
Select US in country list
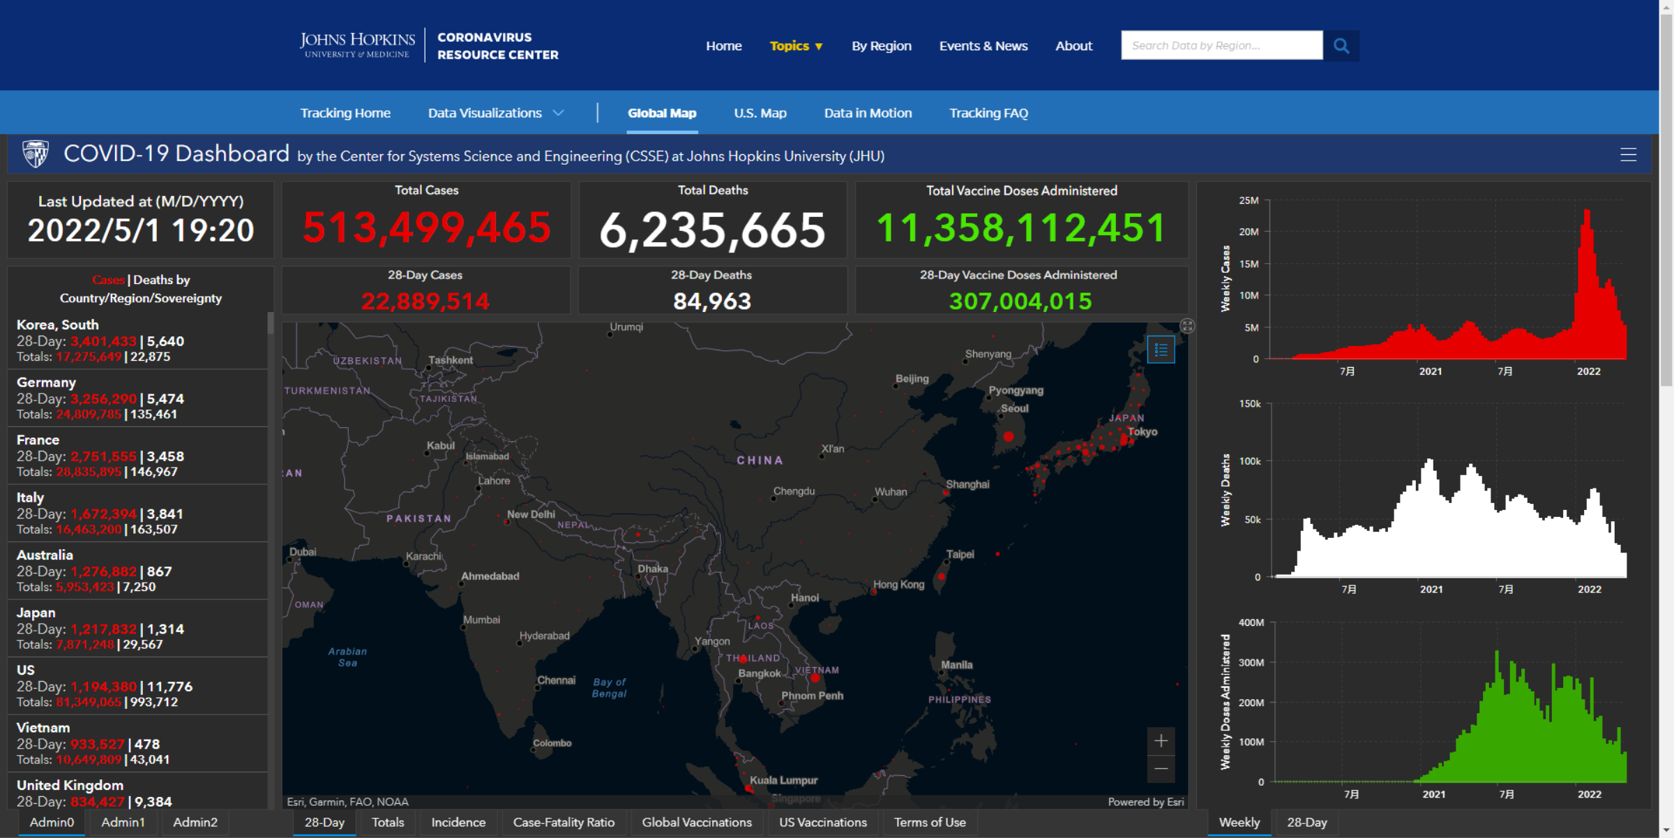(x=137, y=686)
